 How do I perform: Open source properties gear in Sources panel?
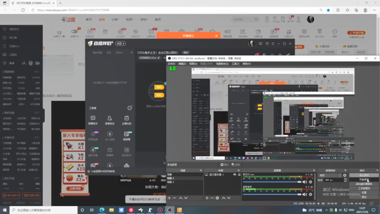[x=218, y=198]
